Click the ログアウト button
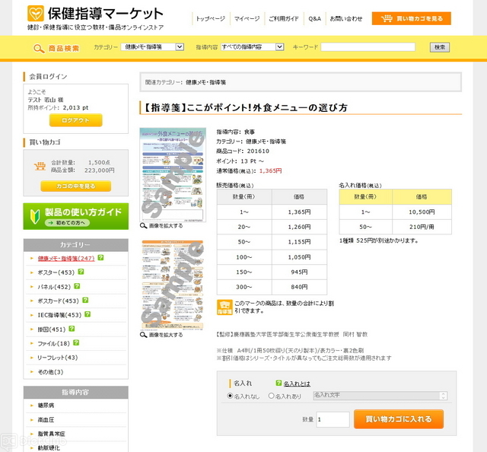 (x=75, y=120)
